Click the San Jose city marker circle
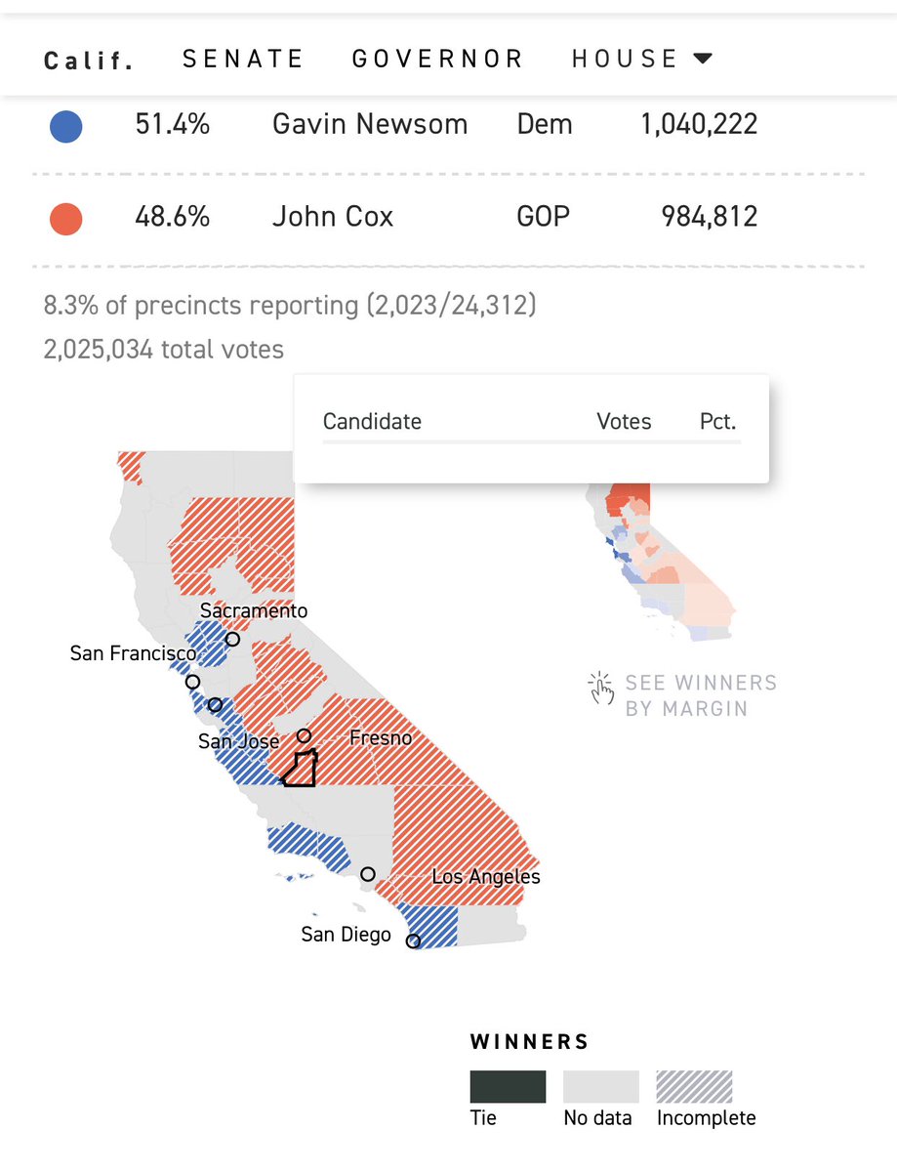The height and width of the screenshot is (1171, 897). [x=216, y=704]
